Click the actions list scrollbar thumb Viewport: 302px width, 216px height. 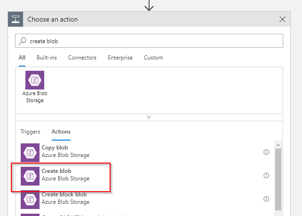(x=278, y=179)
